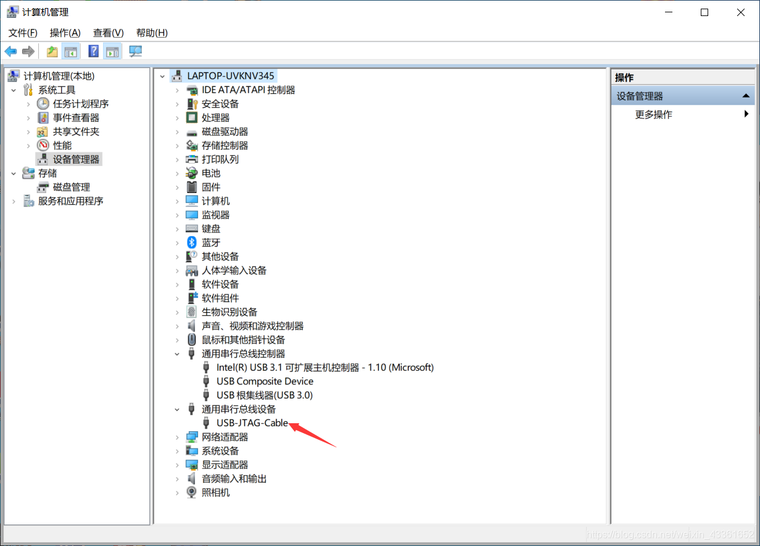Click the Scan for hardware changes monitor icon
Viewport: 760px width, 546px height.
tap(135, 51)
